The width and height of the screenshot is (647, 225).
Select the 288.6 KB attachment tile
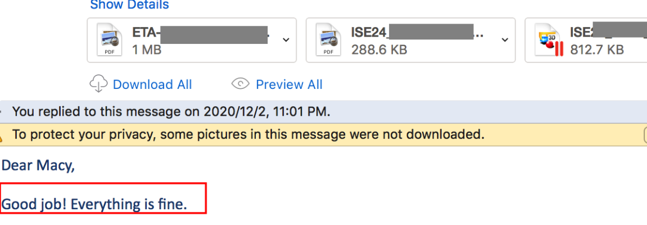coord(410,40)
